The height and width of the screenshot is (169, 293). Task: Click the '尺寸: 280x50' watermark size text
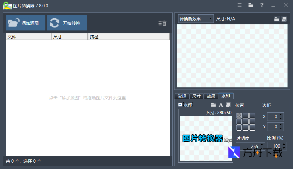(x=219, y=113)
